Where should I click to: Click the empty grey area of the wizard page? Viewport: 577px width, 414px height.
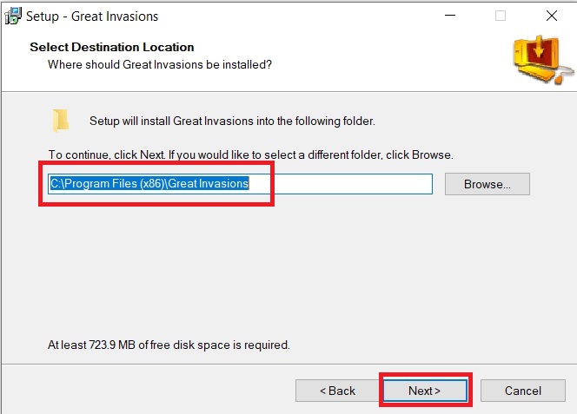click(287, 268)
